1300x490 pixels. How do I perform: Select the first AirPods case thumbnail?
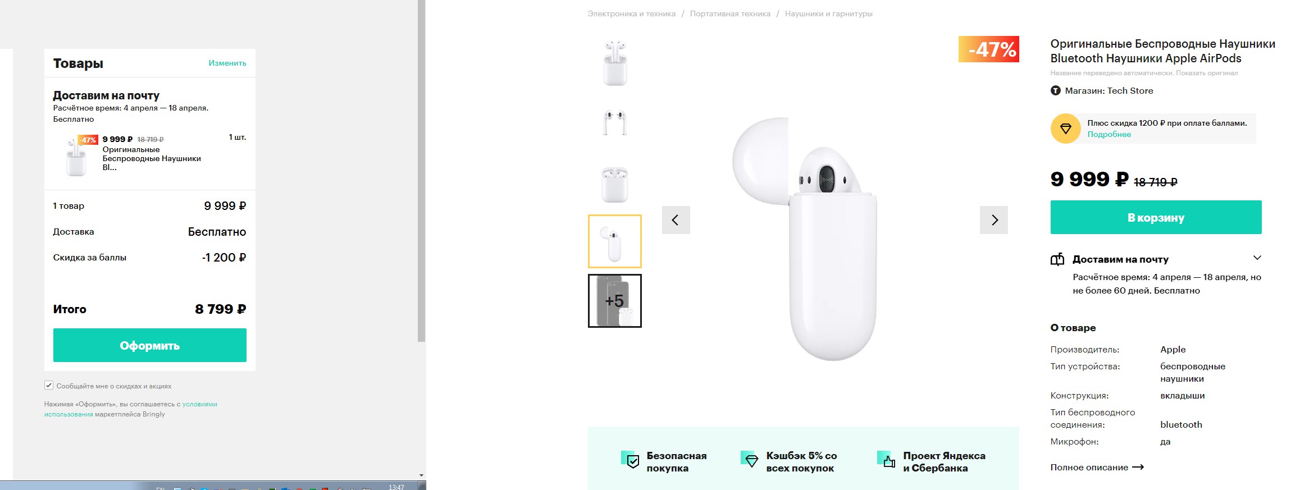[x=615, y=63]
